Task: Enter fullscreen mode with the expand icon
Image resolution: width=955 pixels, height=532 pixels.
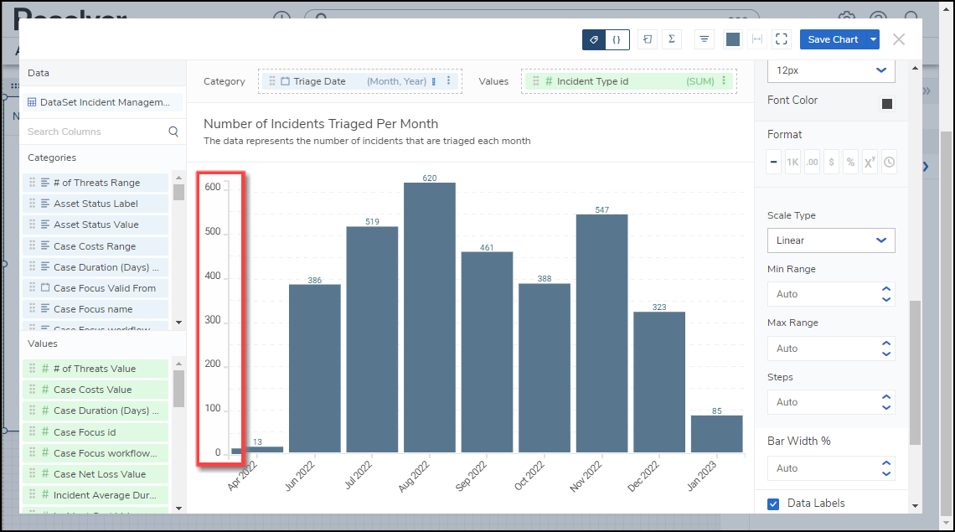Action: [782, 39]
